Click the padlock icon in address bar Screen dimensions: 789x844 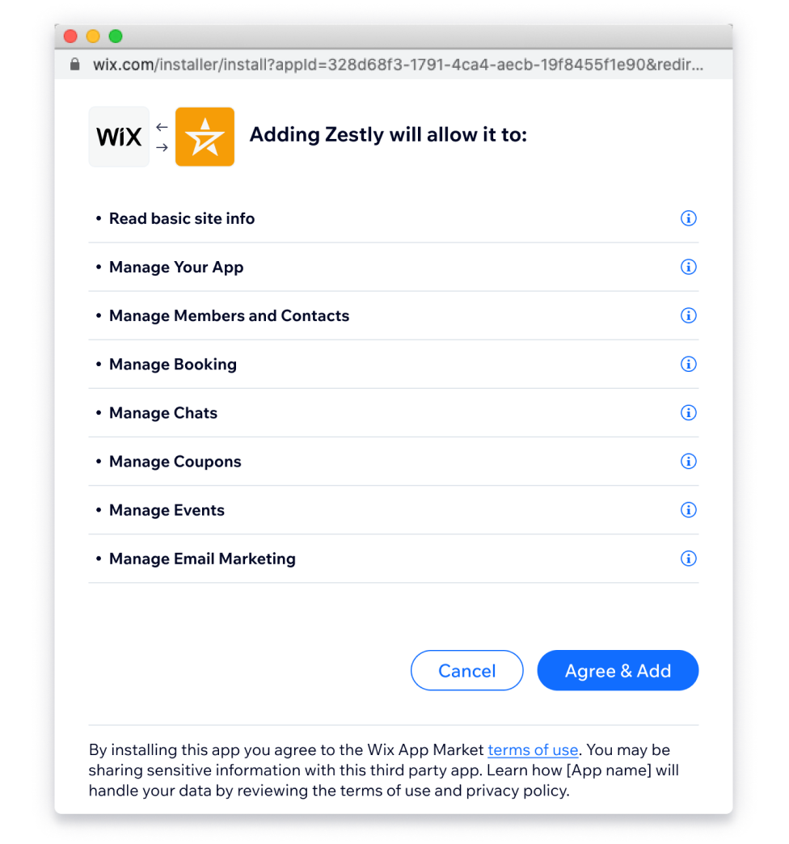pyautogui.click(x=75, y=65)
